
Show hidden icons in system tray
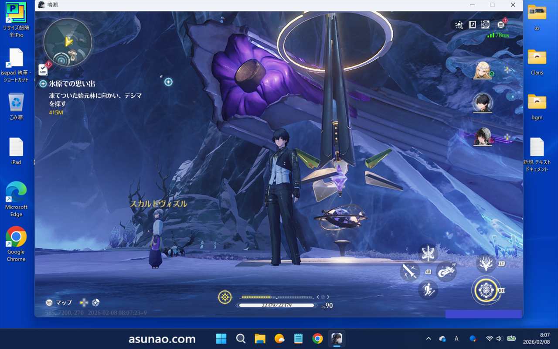click(429, 339)
